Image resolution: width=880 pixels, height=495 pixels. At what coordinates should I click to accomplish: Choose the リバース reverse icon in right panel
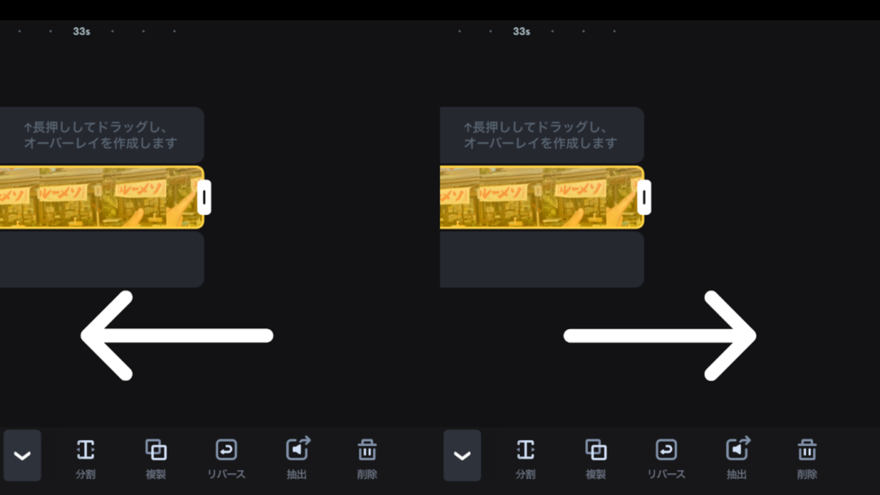(666, 459)
